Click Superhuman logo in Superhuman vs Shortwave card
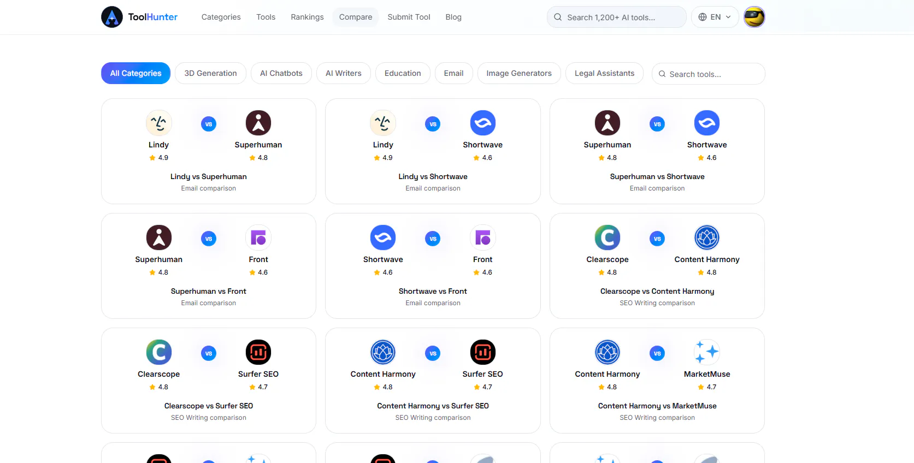914x463 pixels. (608, 123)
